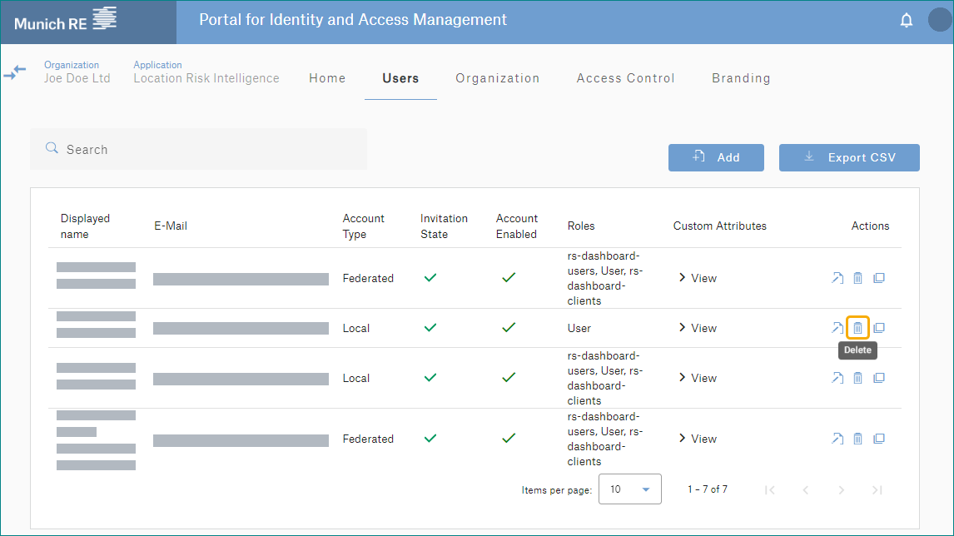Open the Access Control tab
The width and height of the screenshot is (954, 536).
pos(625,78)
